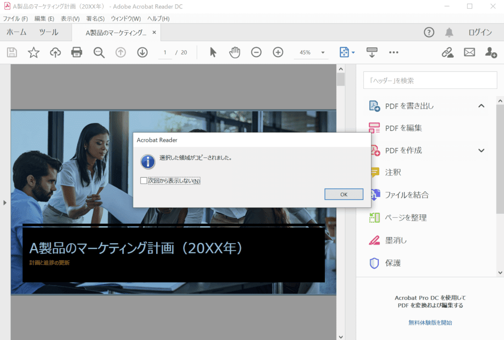Click the cloud upload icon
The width and height of the screenshot is (504, 340).
pos(55,52)
